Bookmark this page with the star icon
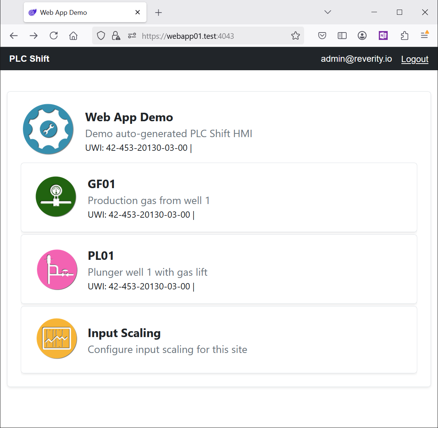This screenshot has width=438, height=428. point(295,36)
